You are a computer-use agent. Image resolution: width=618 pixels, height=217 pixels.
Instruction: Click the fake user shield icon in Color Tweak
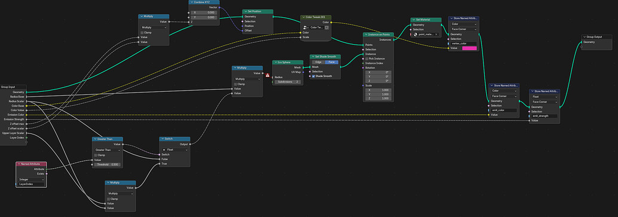(x=327, y=27)
